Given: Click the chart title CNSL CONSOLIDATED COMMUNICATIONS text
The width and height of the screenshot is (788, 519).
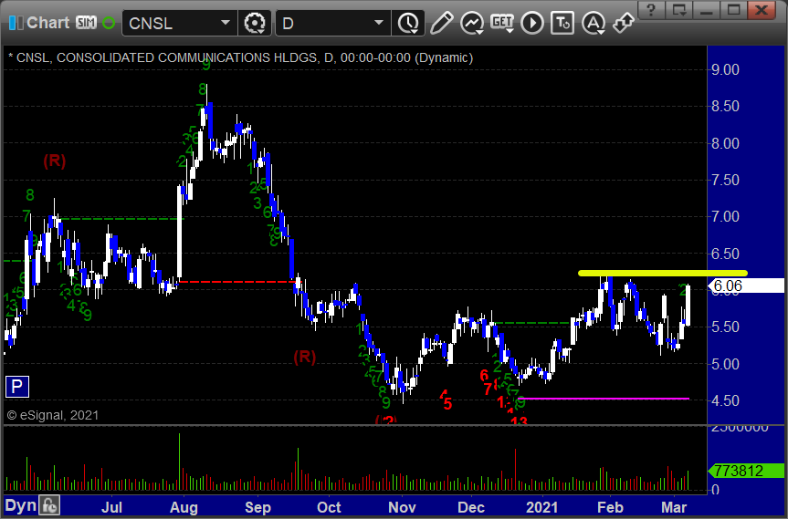Looking at the screenshot, I should [241, 57].
